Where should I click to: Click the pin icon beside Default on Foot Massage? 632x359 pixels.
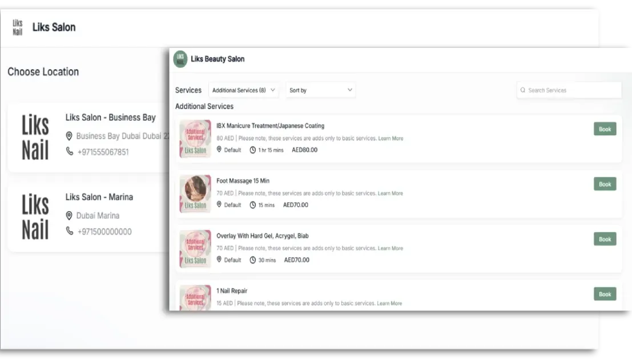pos(219,204)
